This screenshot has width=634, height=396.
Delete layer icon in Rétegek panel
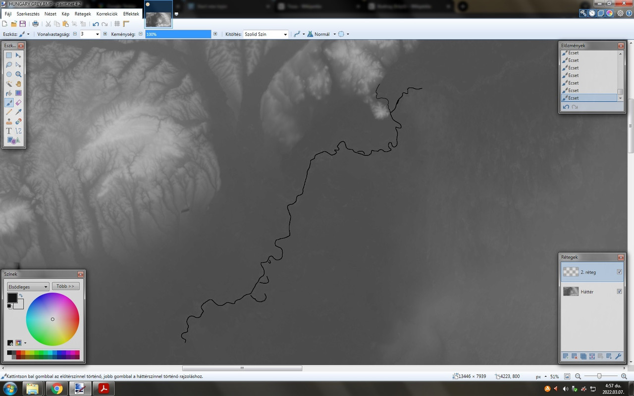575,356
